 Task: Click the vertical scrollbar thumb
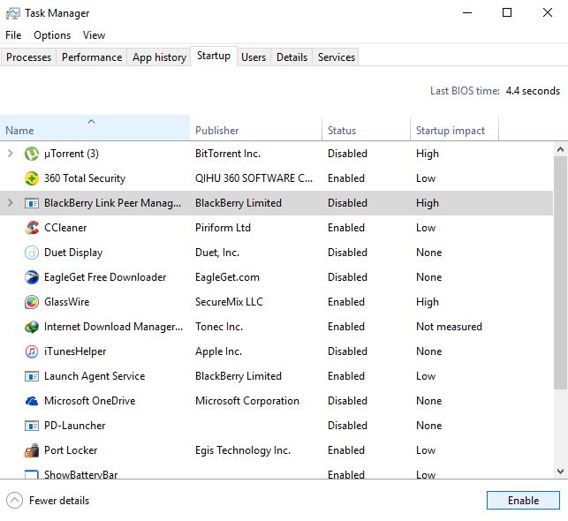pyautogui.click(x=560, y=273)
